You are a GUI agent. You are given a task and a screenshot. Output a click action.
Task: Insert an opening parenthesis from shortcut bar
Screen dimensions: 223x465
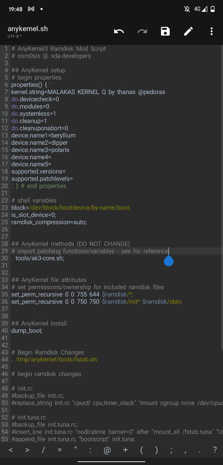pyautogui.click(x=142, y=450)
